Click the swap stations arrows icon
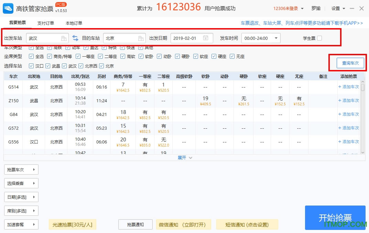Image resolution: width=369 pixels, height=233 pixels. [x=75, y=38]
